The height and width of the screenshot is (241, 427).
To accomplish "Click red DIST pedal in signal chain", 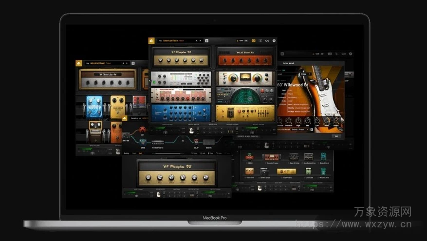I will point(142,130).
